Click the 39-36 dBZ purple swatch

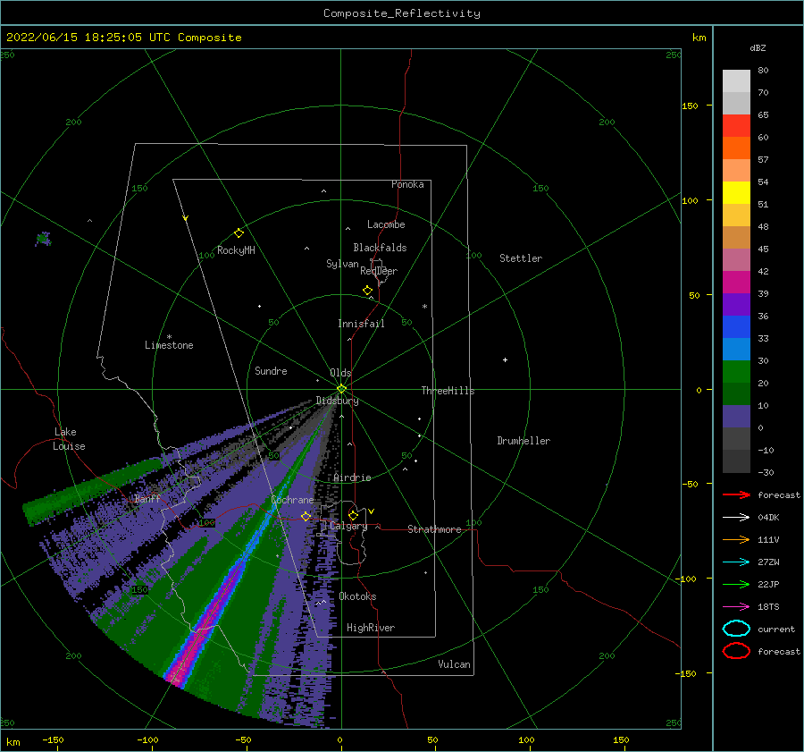click(736, 305)
